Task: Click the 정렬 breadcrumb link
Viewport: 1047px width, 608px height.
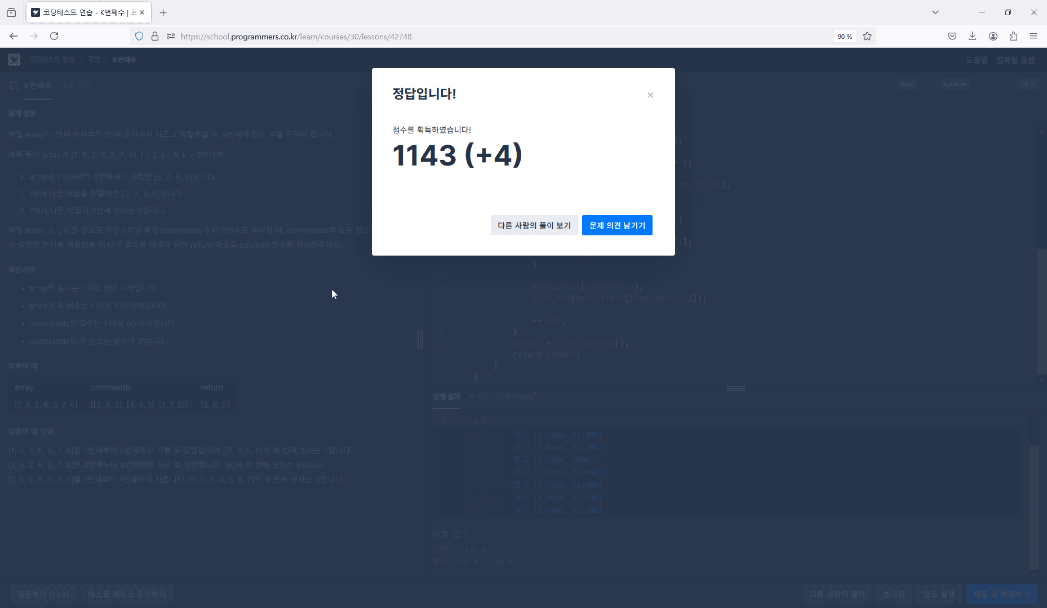Action: [x=94, y=60]
